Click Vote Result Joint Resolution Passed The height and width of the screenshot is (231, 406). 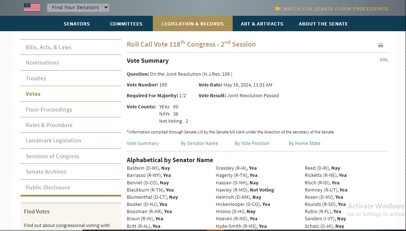tap(239, 96)
